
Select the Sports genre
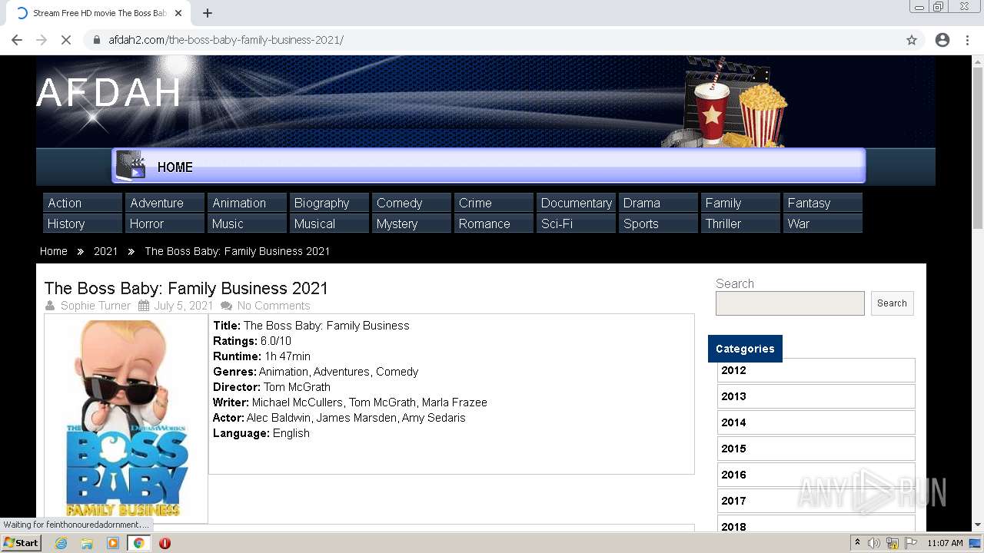(x=658, y=224)
